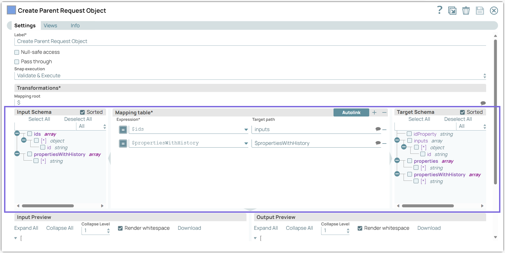This screenshot has width=505, height=253.
Task: Collapse properties node in Target Schema
Action: tap(397, 160)
